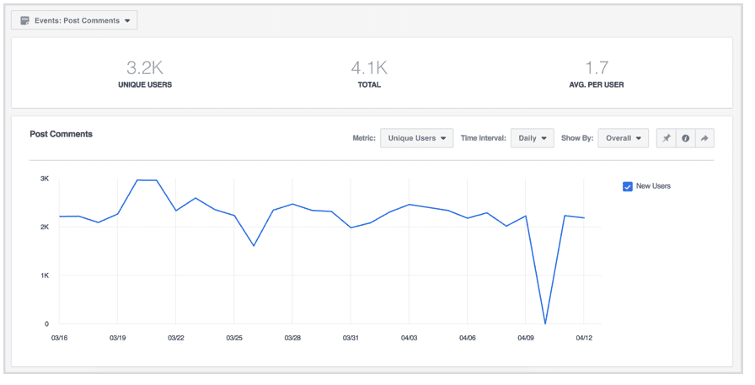Click the 3K label on the y-axis
Image resolution: width=755 pixels, height=385 pixels.
pyautogui.click(x=44, y=179)
